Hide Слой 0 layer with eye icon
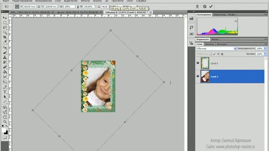The image size is (269, 151). [x=198, y=63]
